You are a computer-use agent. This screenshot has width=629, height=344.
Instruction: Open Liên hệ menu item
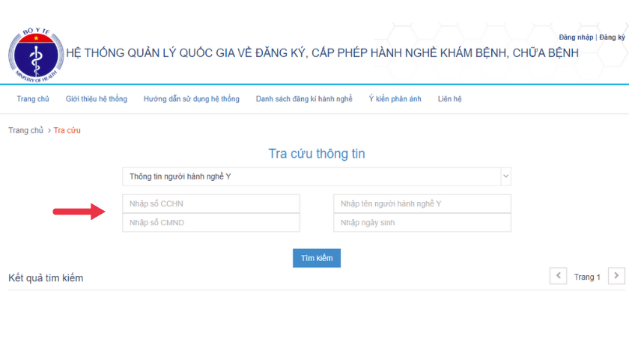tap(450, 99)
